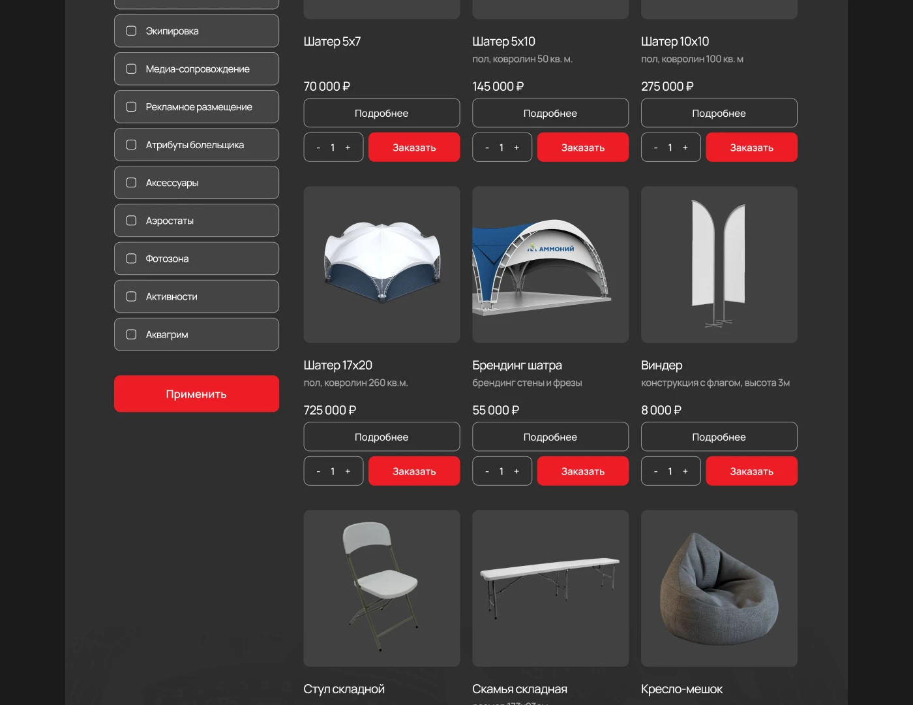View details of Шатер 10x10
The height and width of the screenshot is (705, 913).
click(719, 113)
